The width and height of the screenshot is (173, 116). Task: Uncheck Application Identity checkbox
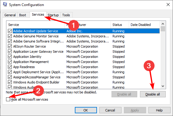pos(10,57)
